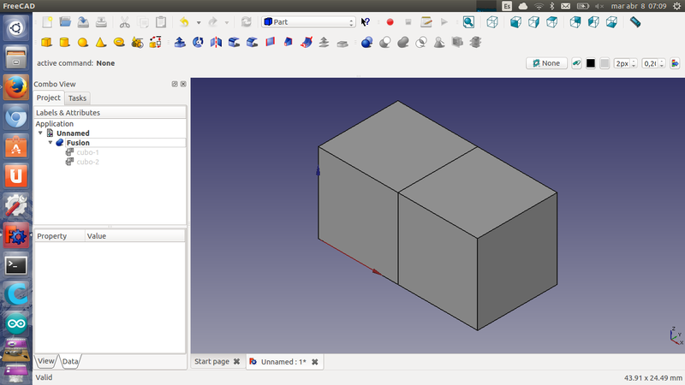Collapse the Unnamed document tree node
The image size is (685, 385).
40,133
